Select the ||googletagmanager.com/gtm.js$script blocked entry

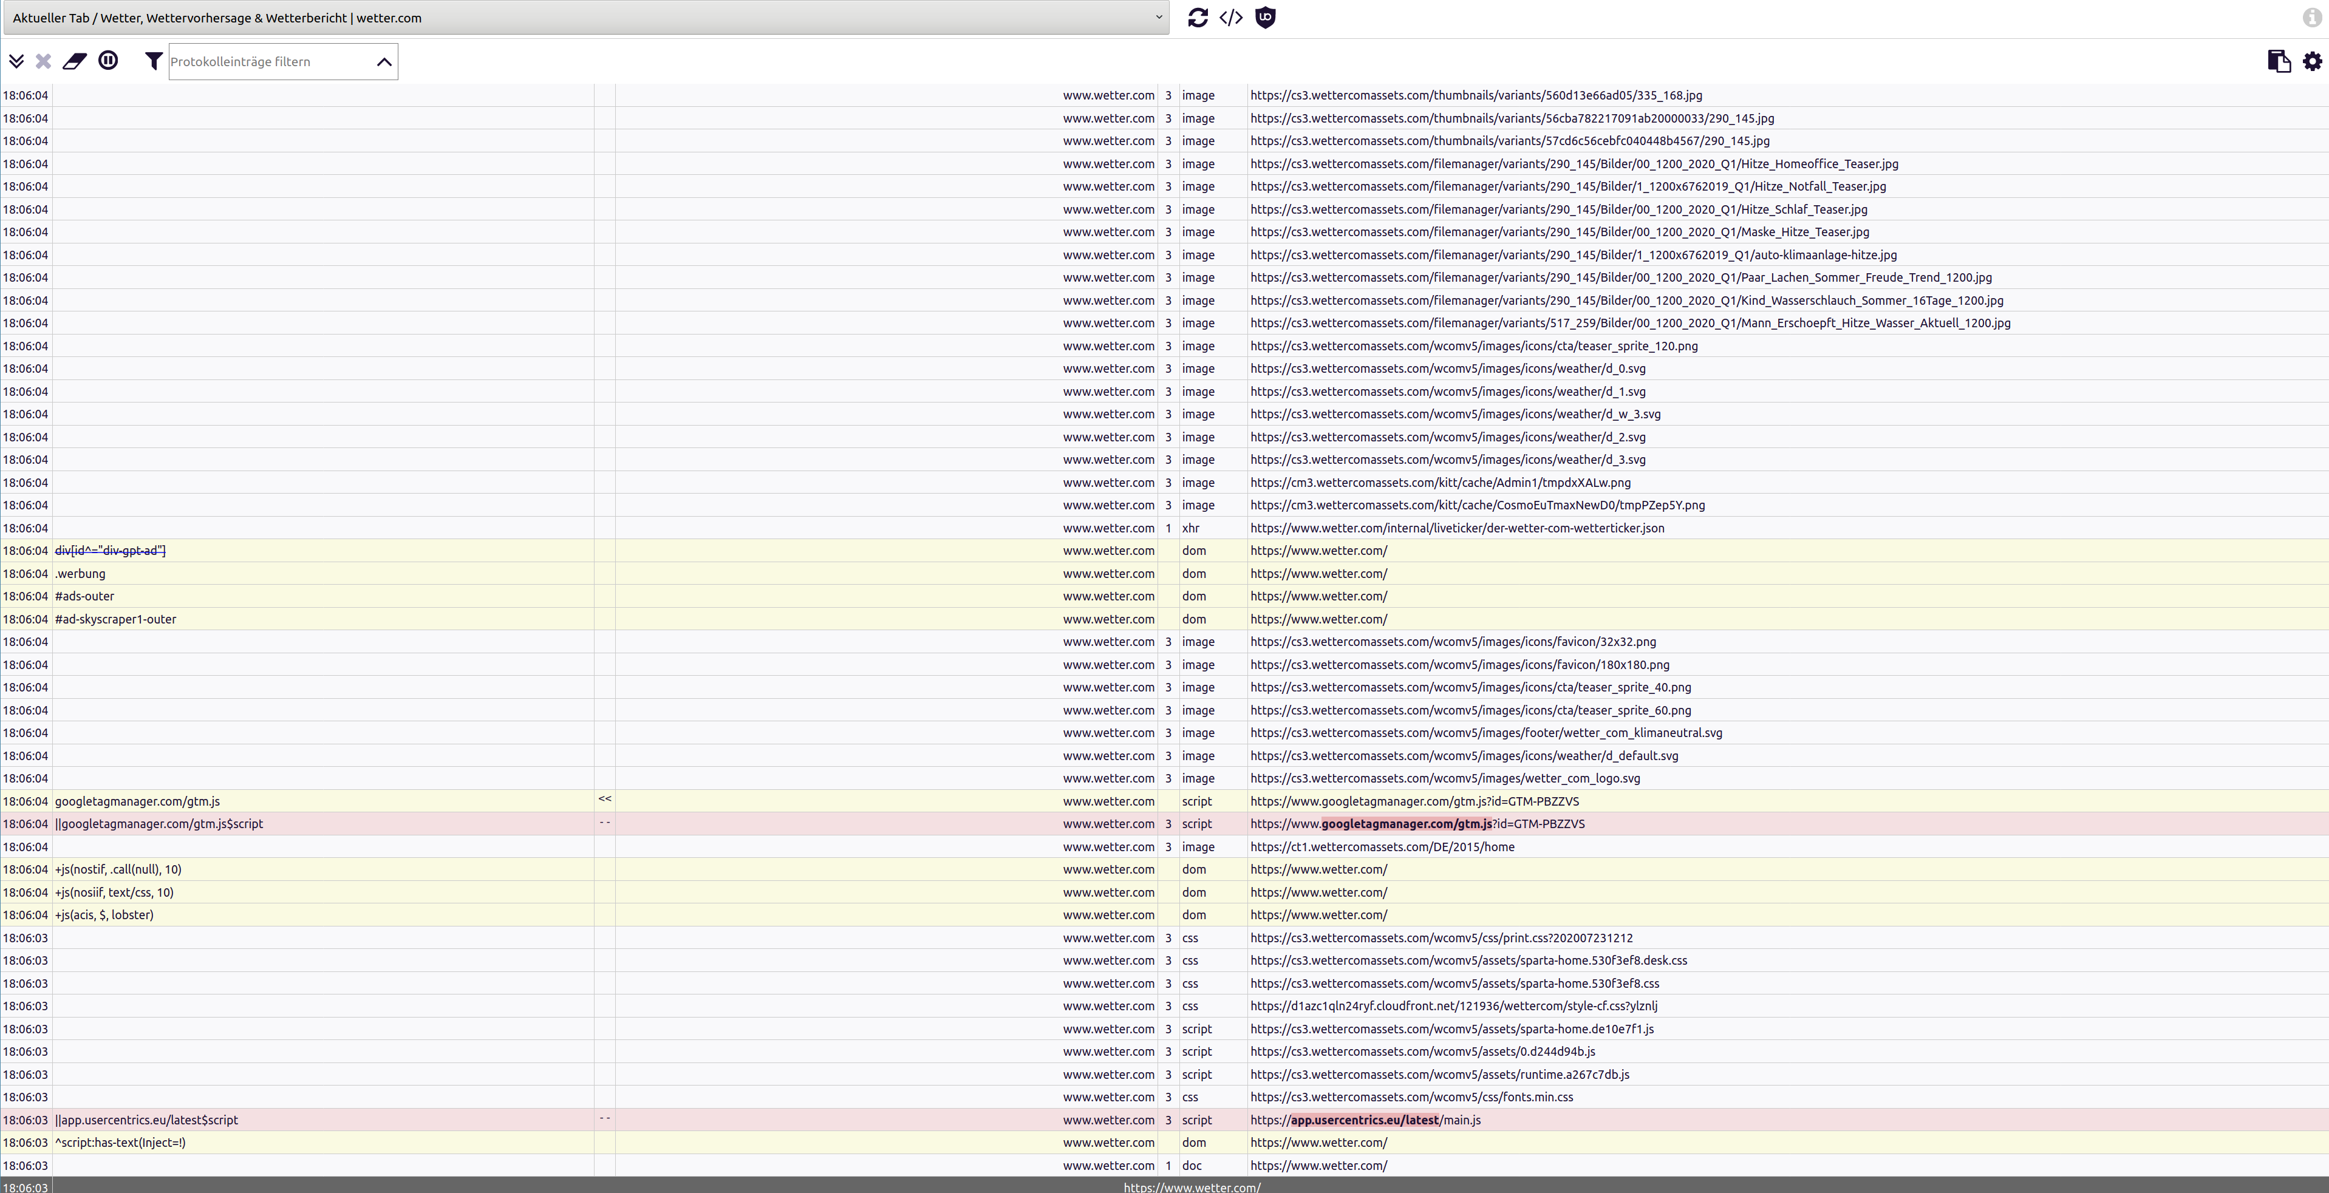click(159, 824)
